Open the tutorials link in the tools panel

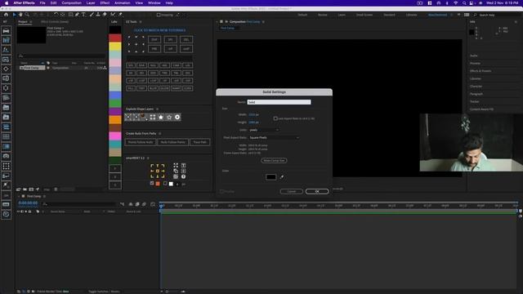coord(160,30)
